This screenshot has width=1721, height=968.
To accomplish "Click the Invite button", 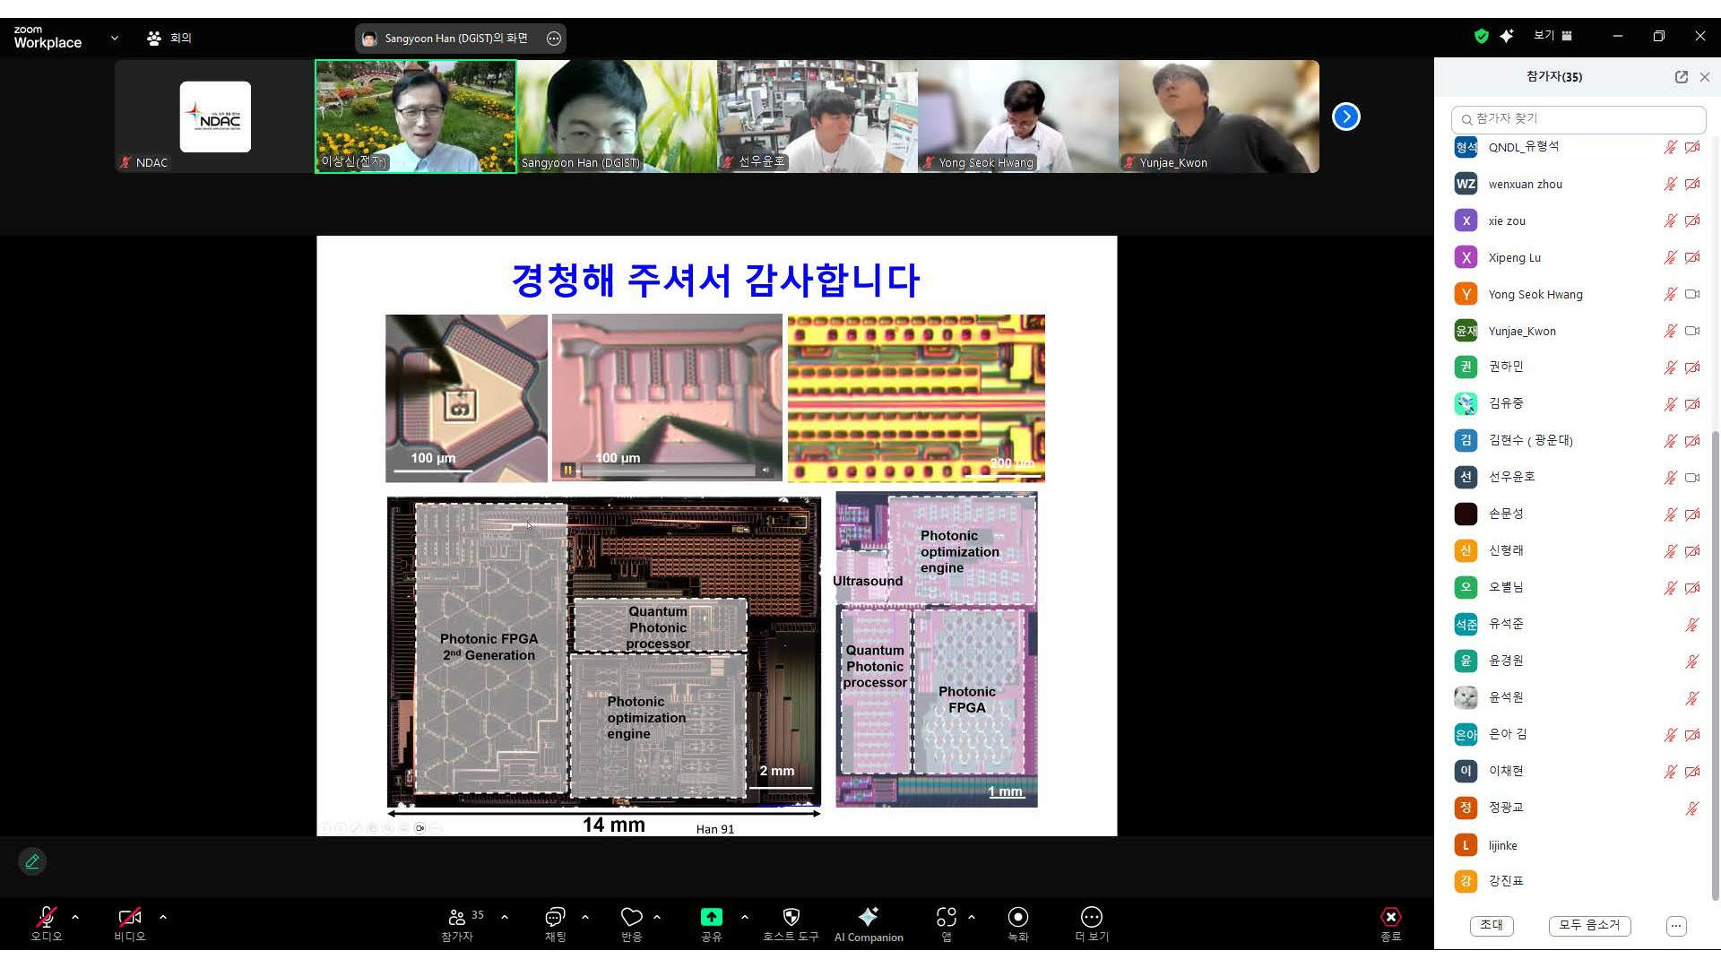I will click(x=1492, y=925).
